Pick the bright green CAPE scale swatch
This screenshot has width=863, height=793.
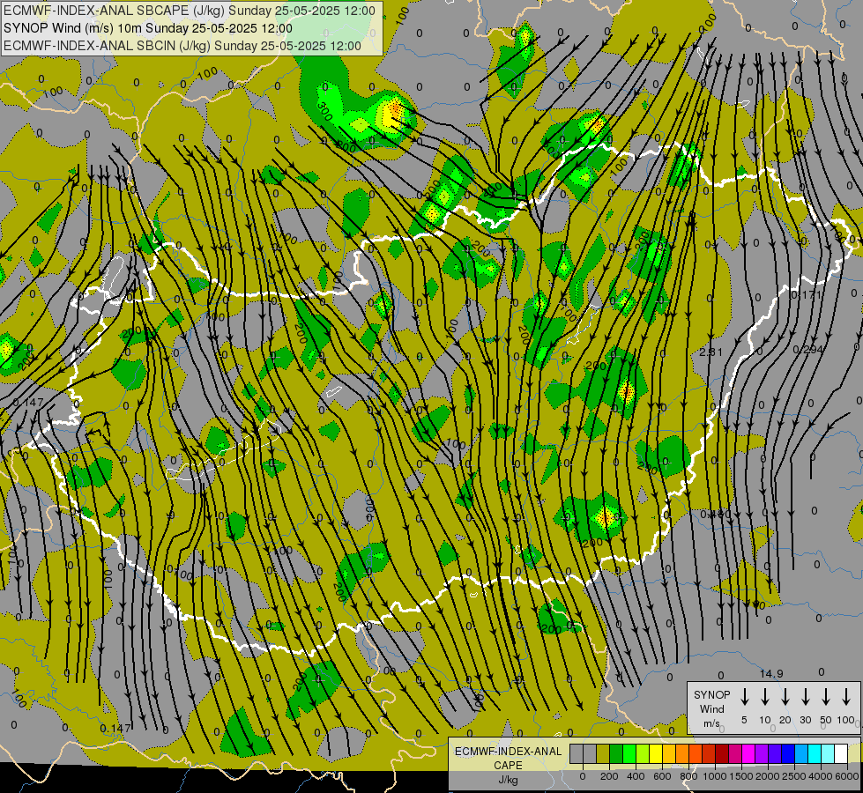click(629, 753)
